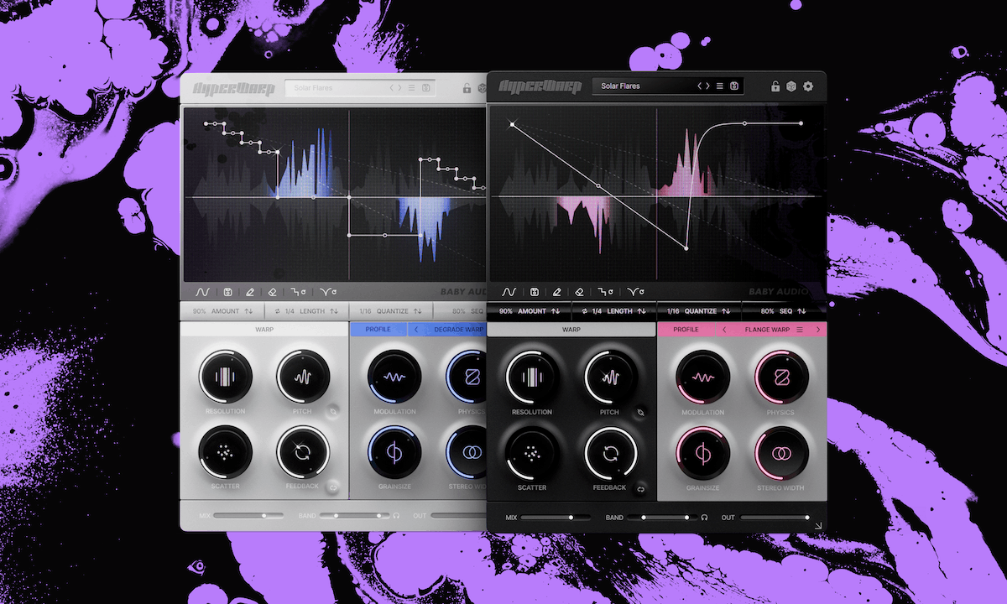Click PITCH knob in dark window
This screenshot has width=1007, height=604.
610,377
